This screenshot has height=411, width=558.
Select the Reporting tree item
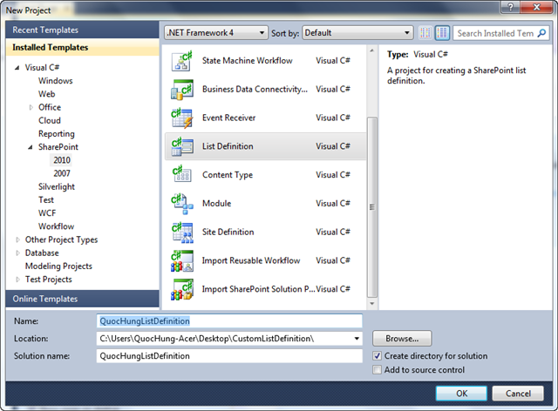(57, 134)
